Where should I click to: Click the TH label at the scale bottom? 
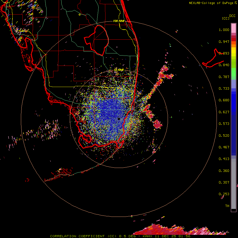tap(227, 206)
